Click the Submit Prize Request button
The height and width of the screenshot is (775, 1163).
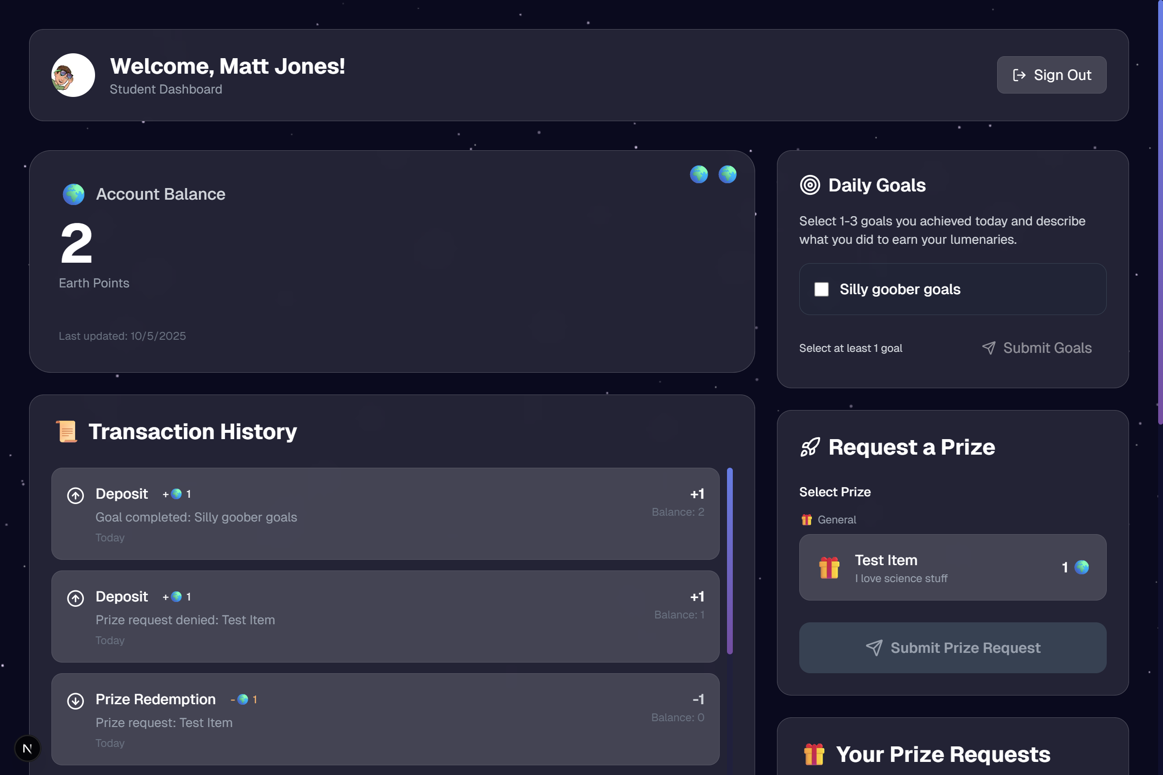pyautogui.click(x=953, y=648)
